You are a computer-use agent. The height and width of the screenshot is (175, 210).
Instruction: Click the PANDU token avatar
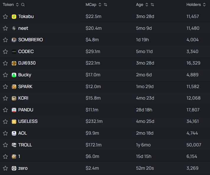pyautogui.click(x=14, y=110)
